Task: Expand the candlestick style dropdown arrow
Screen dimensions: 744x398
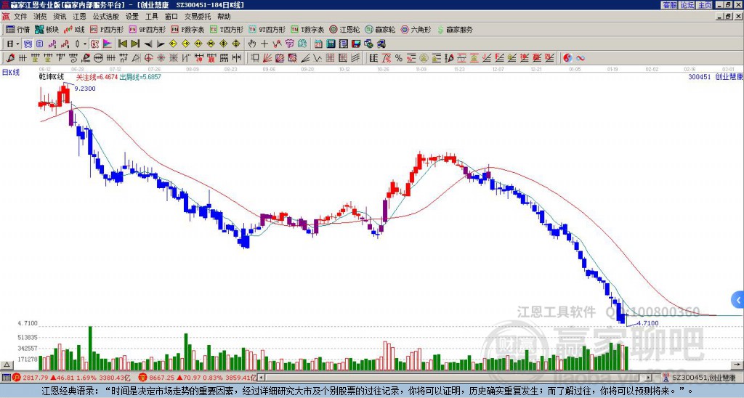Action: pos(85,44)
